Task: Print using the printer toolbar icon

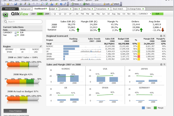Action: click(x=20, y=4)
